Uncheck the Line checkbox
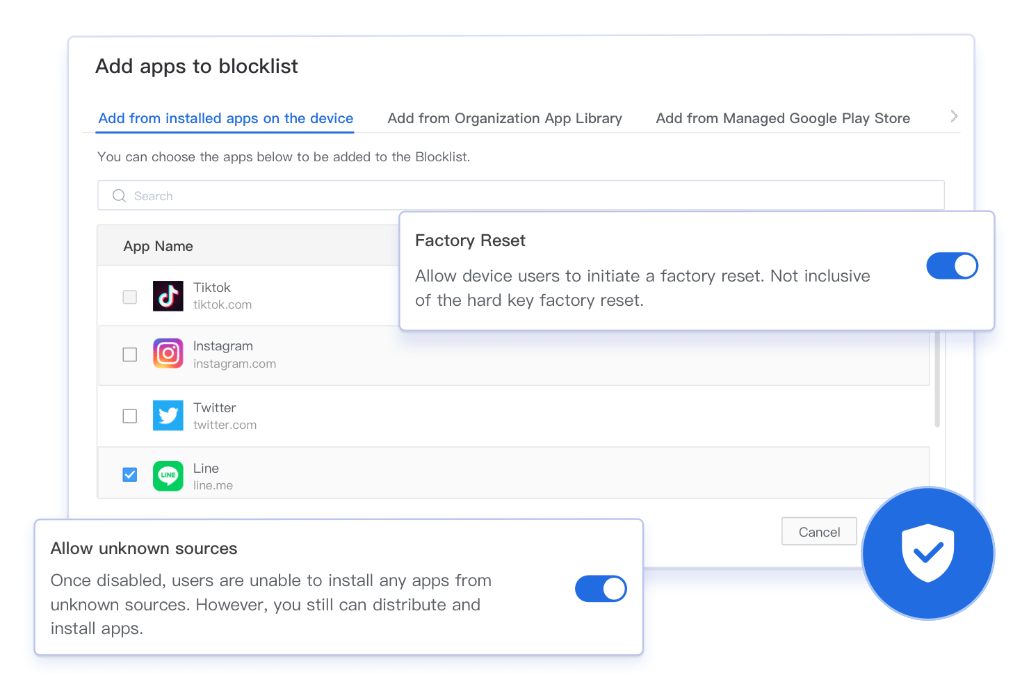Image resolution: width=1029 pixels, height=691 pixels. [x=129, y=474]
